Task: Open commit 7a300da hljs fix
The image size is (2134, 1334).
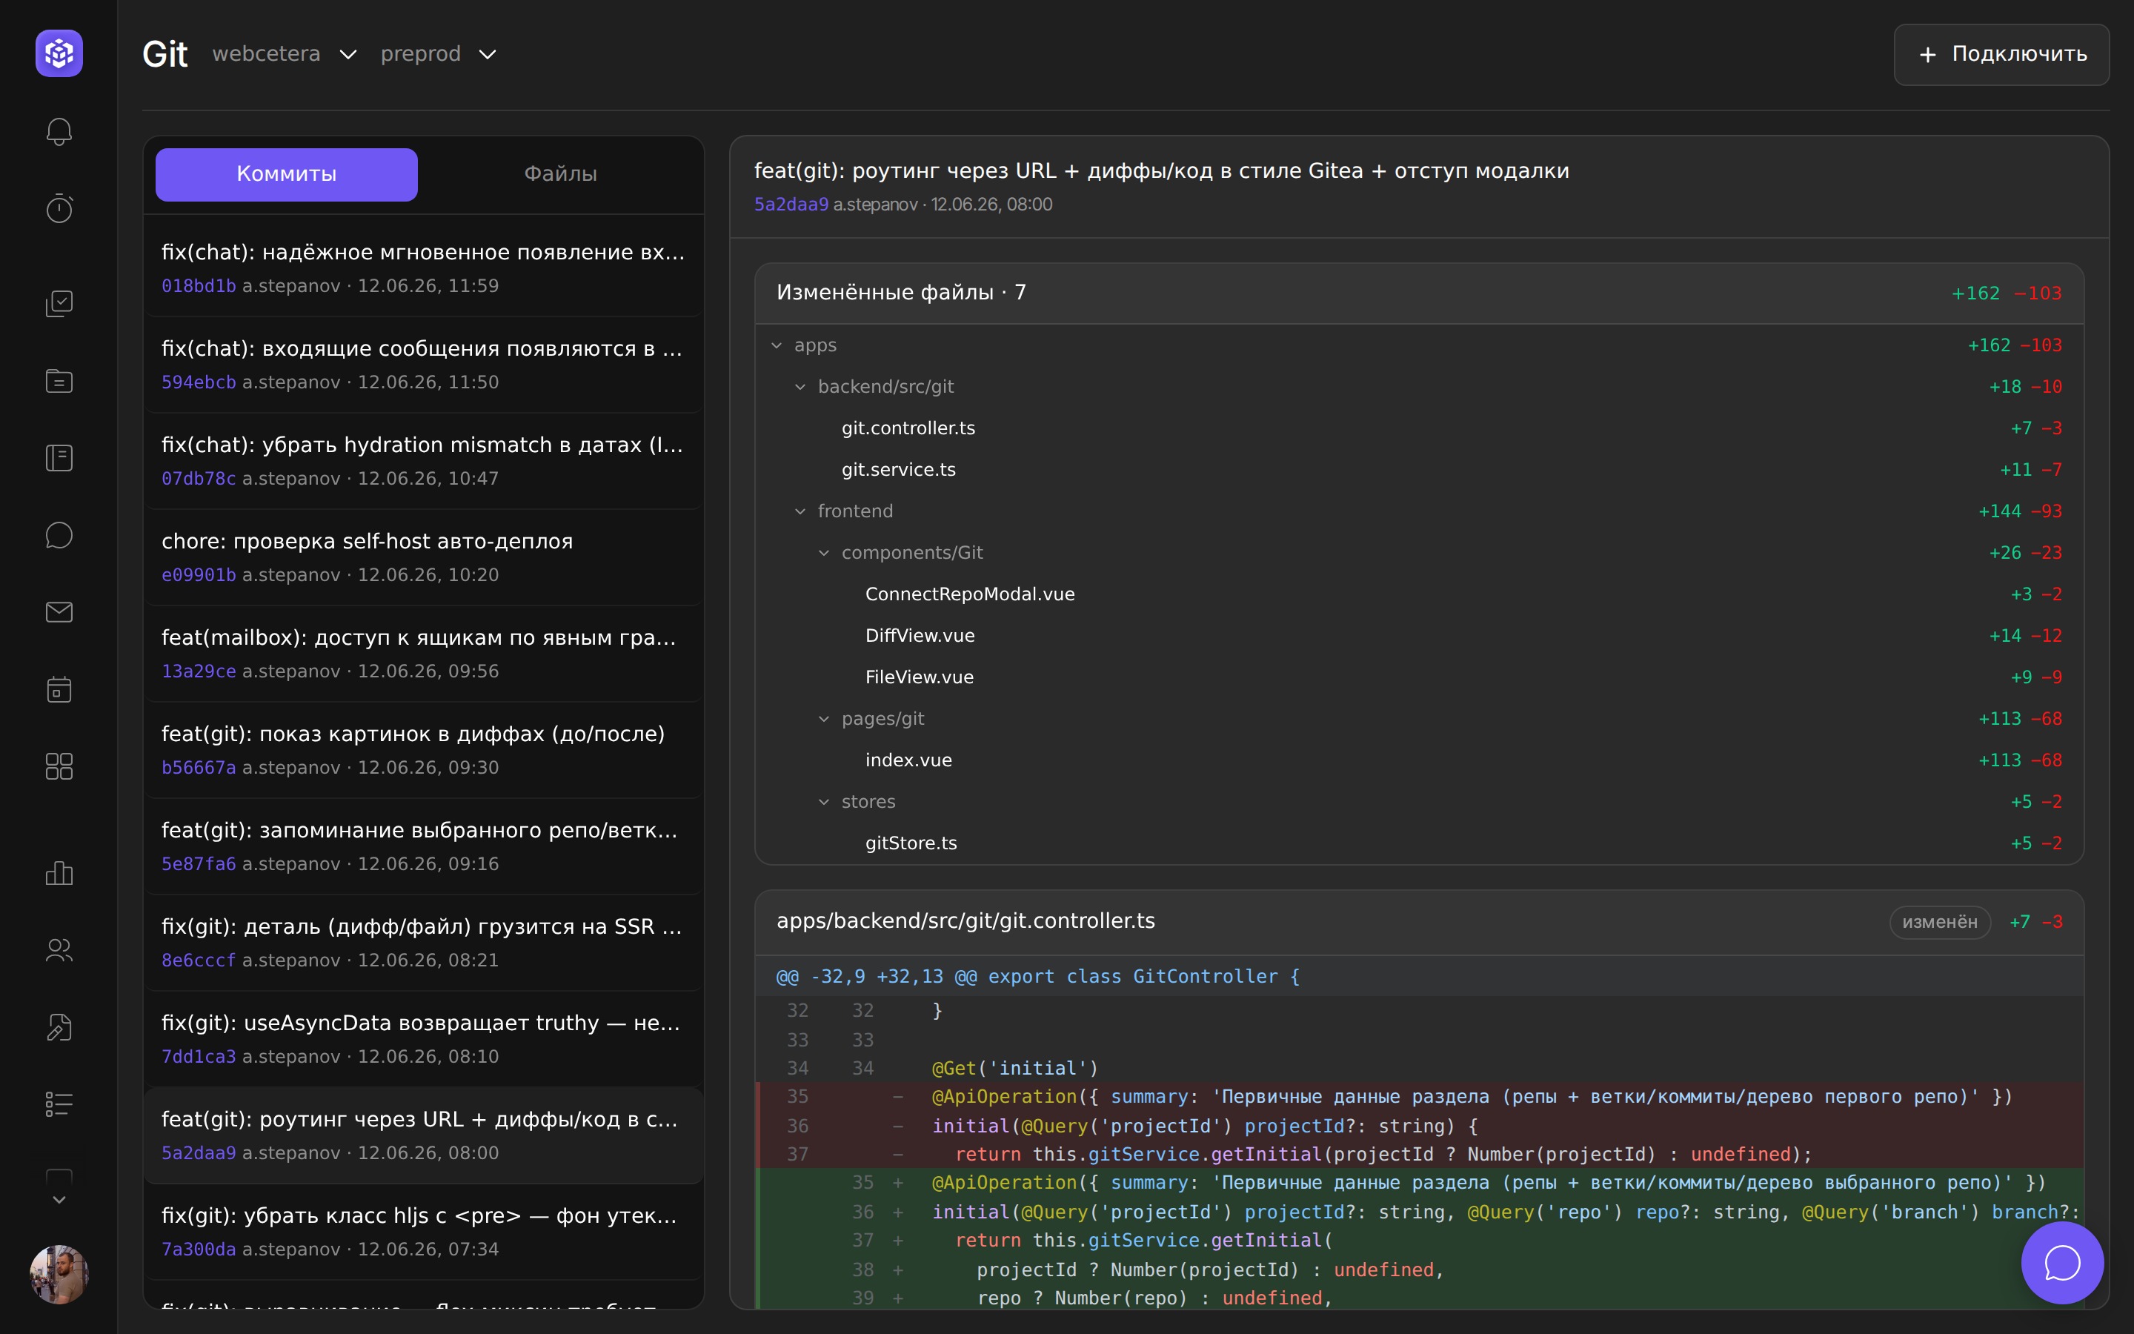Action: tap(423, 1232)
